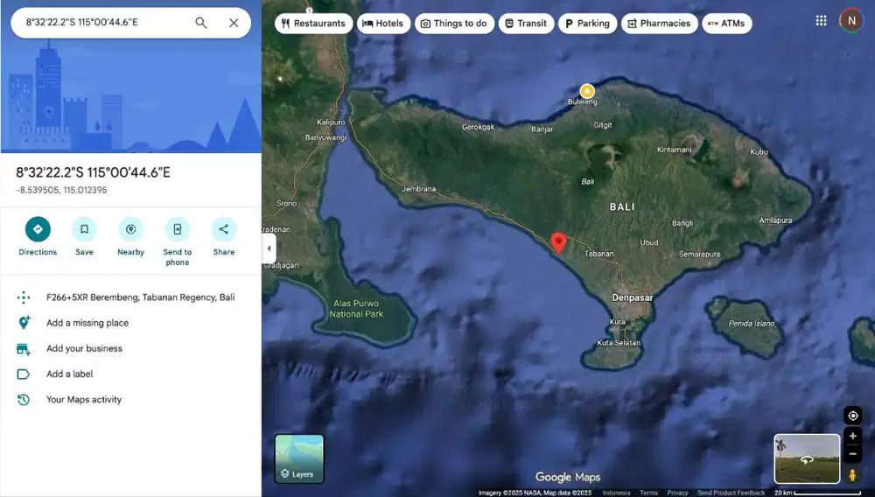The height and width of the screenshot is (497, 875).
Task: Click the Kintamani map label
Action: pos(674,150)
